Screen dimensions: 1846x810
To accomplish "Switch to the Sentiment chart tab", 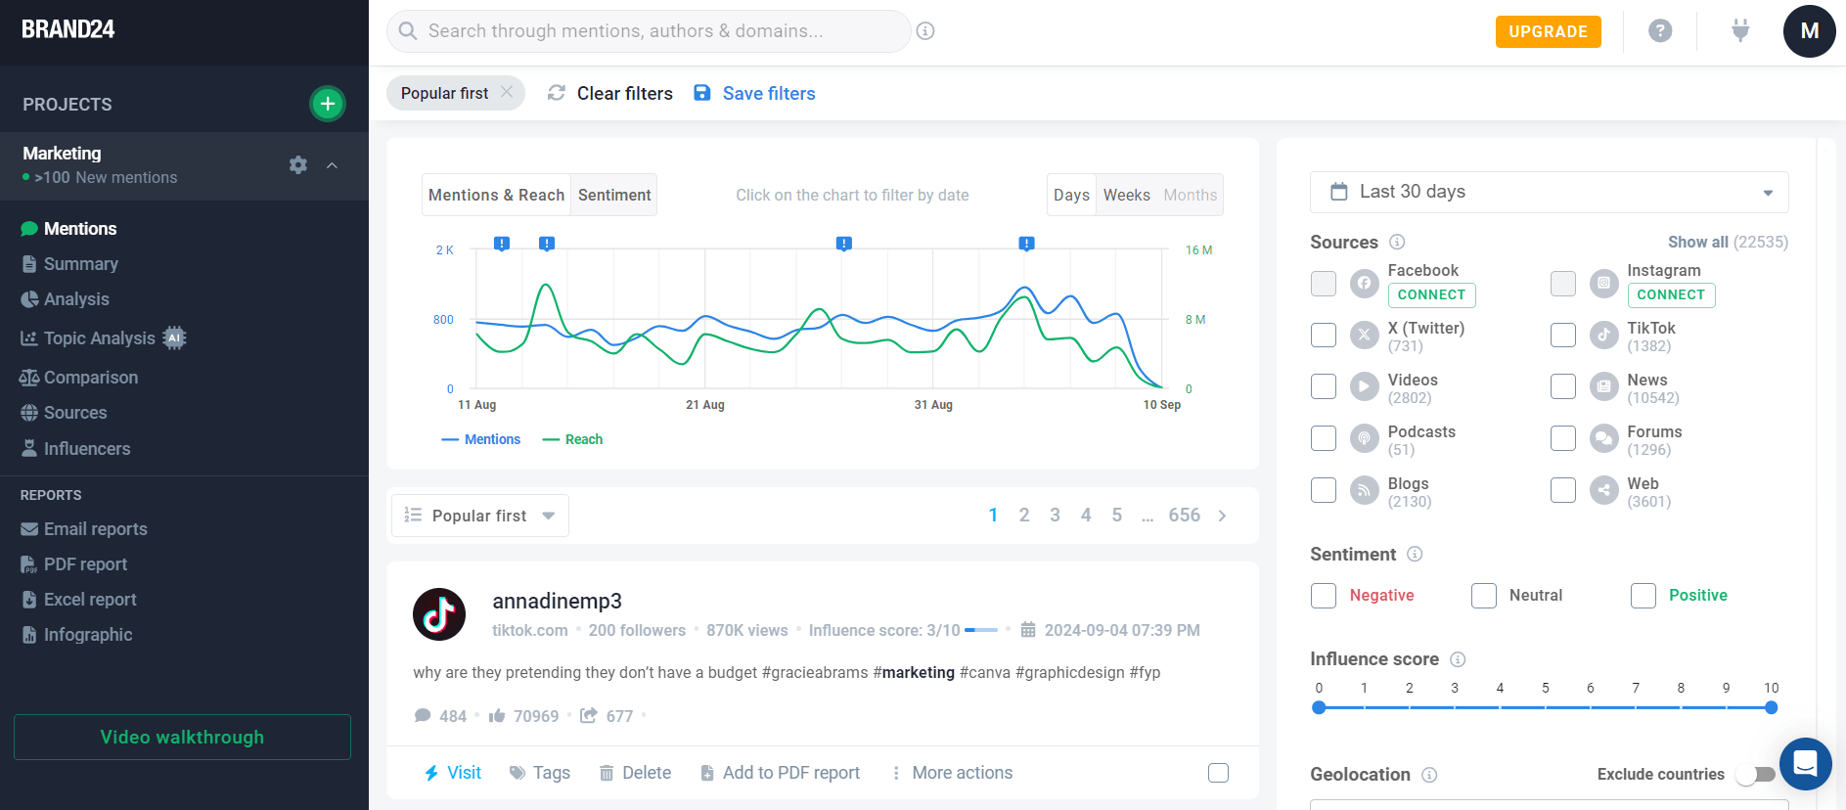I will (x=613, y=195).
